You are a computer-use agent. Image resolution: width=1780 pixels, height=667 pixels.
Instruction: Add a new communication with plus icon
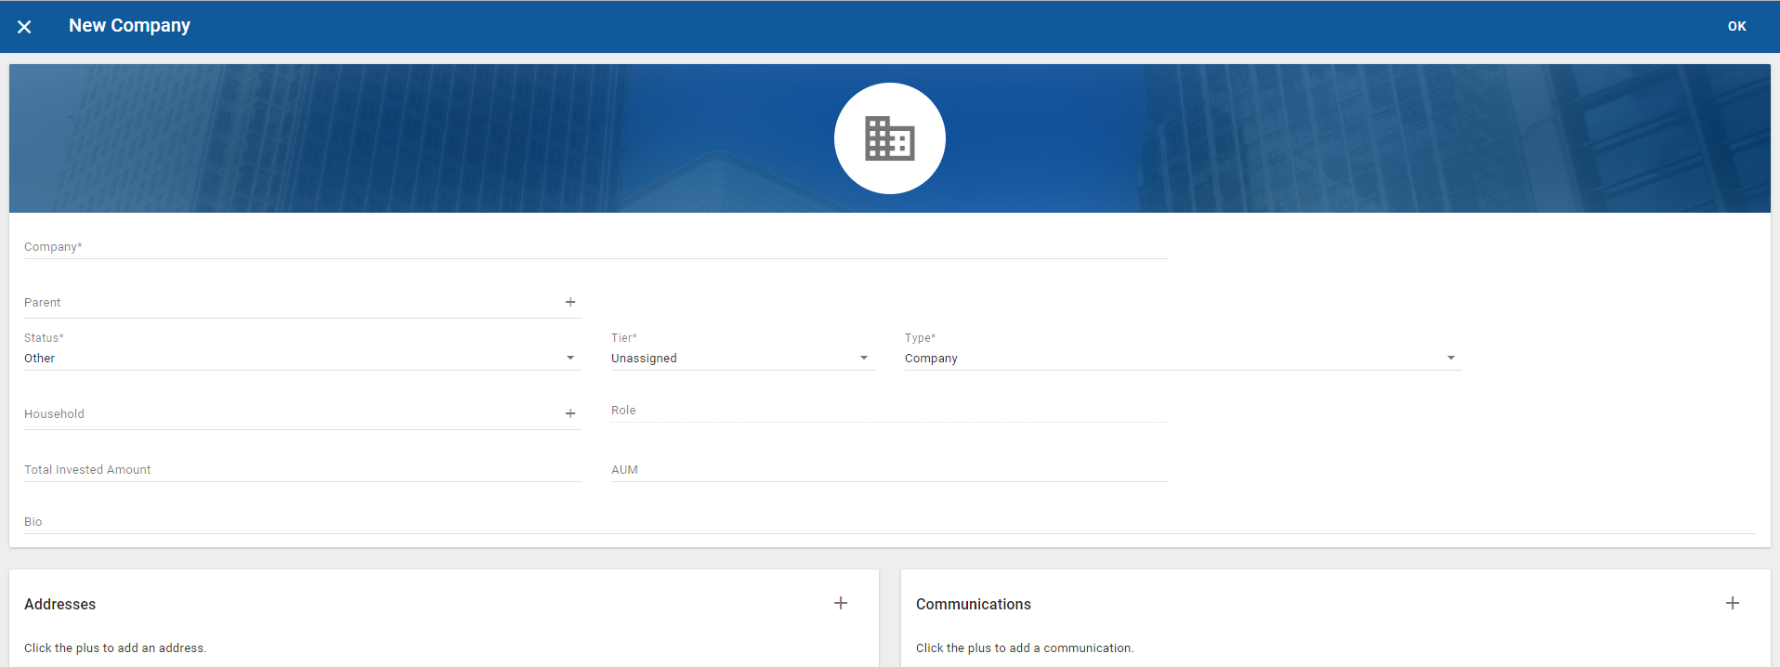(1732, 603)
